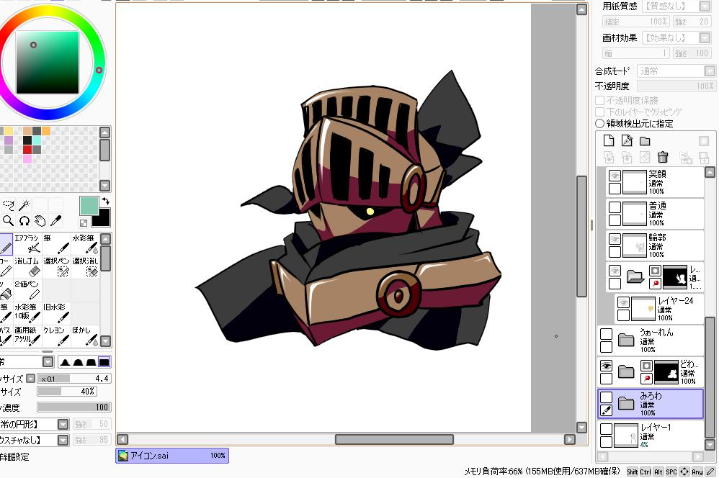
Task: Select the flat-top brush edge shape
Action: [x=104, y=362]
